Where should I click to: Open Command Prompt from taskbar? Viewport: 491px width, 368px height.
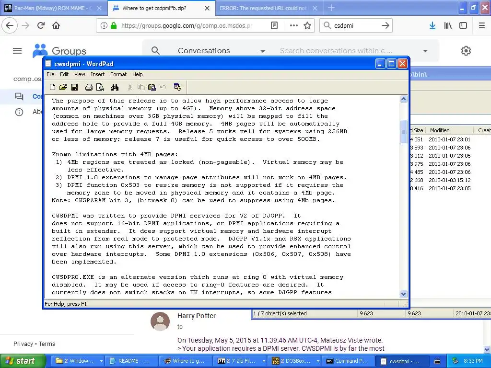coord(348,361)
